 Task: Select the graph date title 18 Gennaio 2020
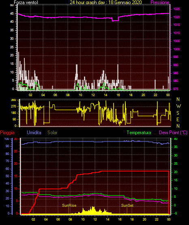125,2
